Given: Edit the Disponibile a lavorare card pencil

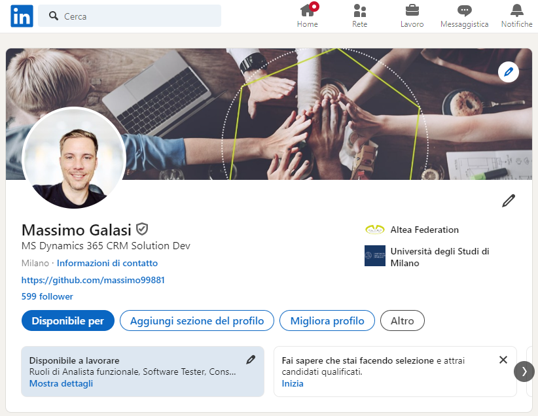Looking at the screenshot, I should tap(251, 360).
